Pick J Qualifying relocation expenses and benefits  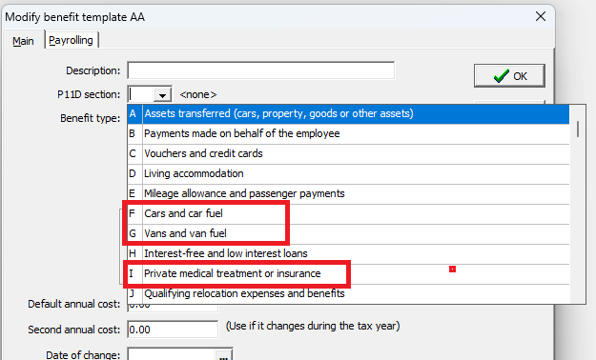348,294
